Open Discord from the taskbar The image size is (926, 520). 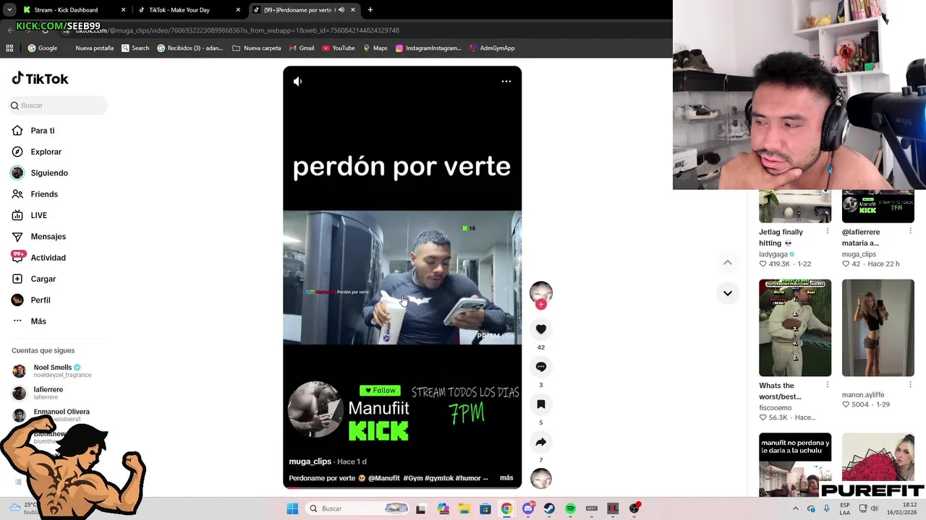click(x=528, y=508)
